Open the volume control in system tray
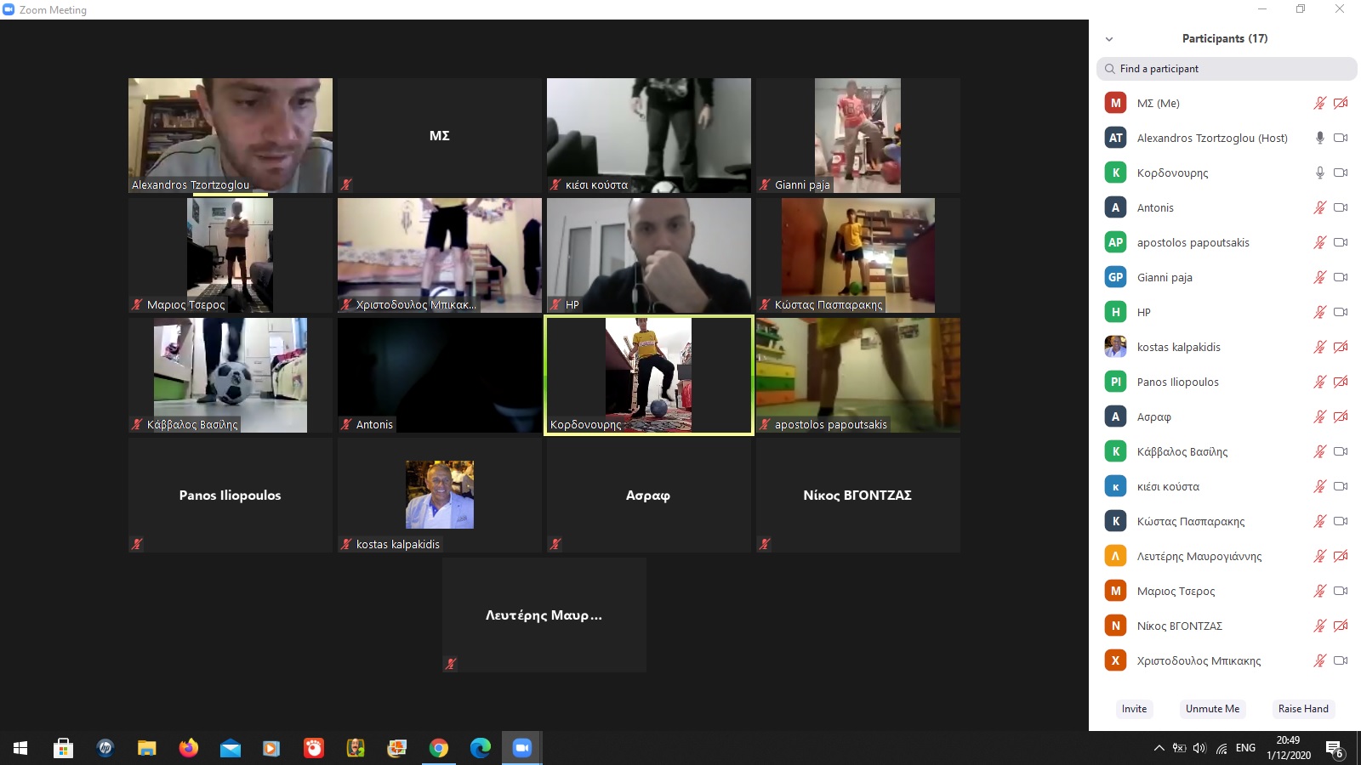1361x765 pixels. click(x=1200, y=748)
